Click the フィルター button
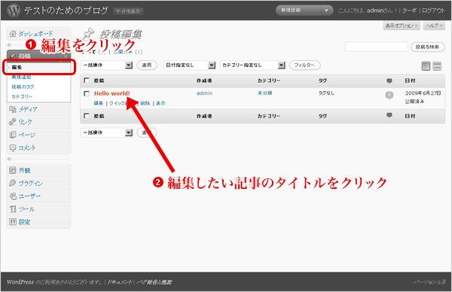452x292 pixels. click(304, 65)
